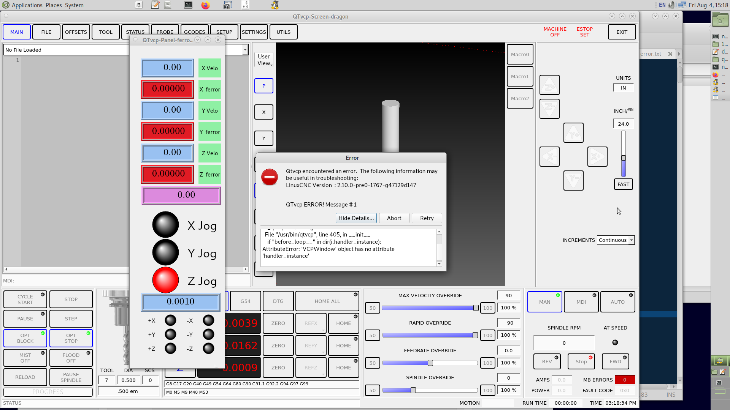Viewport: 730px width, 410px height.
Task: Click the network icon in system tray
Action: [682, 5]
